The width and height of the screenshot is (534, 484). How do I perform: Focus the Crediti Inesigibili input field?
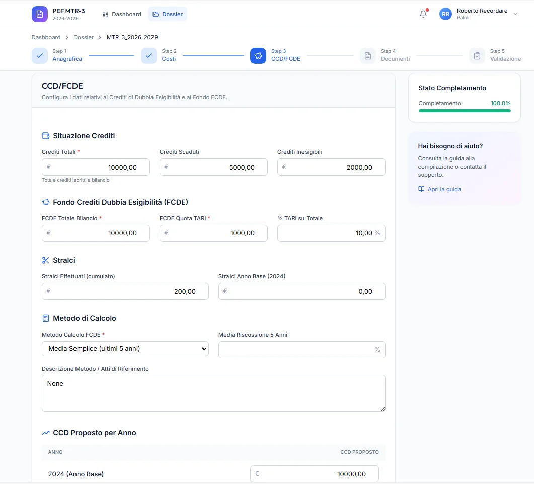[x=331, y=167]
